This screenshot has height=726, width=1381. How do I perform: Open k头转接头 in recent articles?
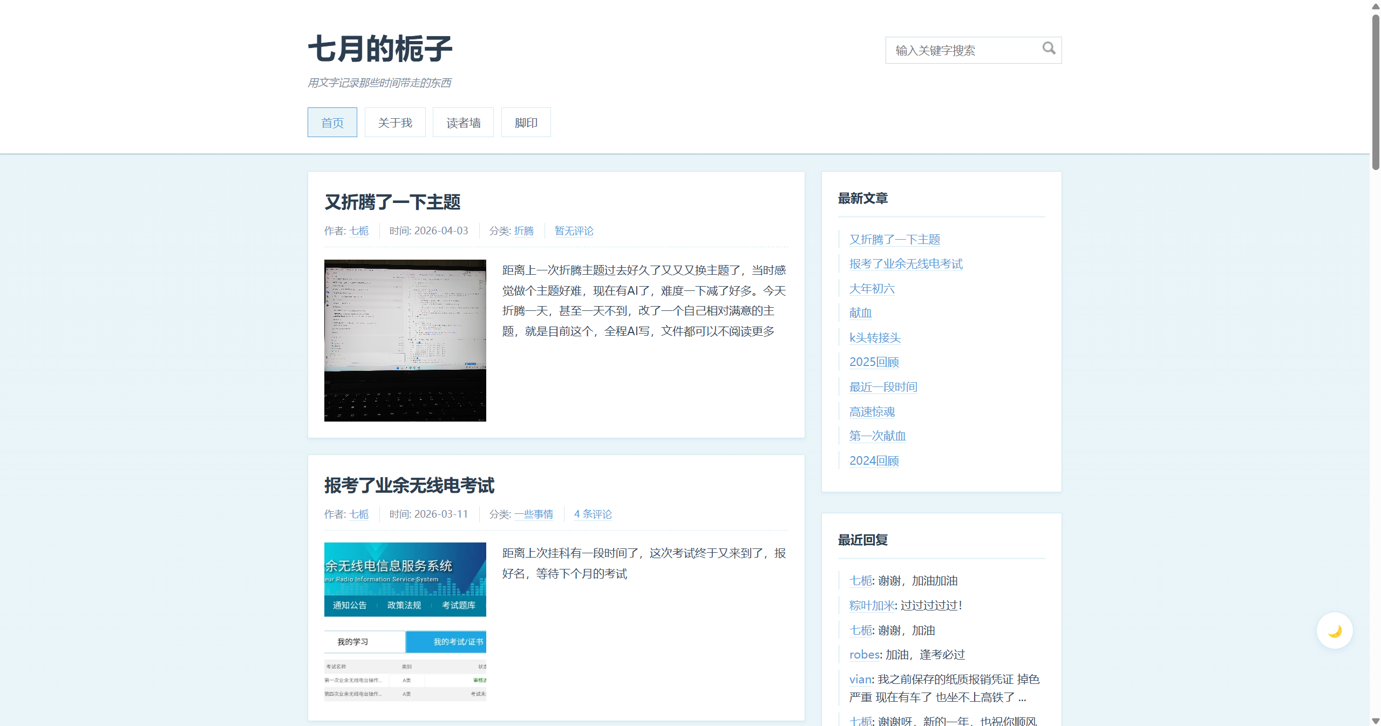[x=874, y=337]
